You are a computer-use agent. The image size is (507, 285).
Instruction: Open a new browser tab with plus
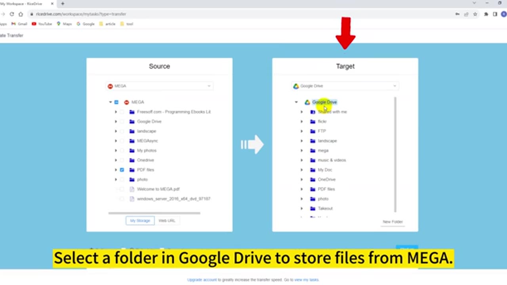[63, 4]
